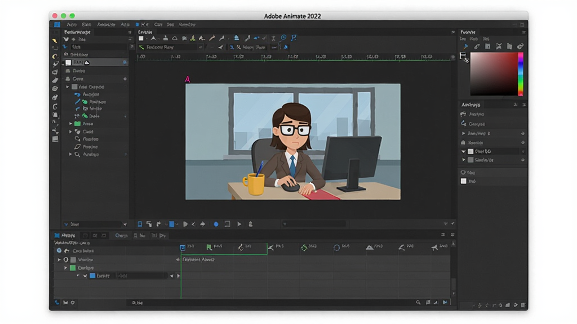Screen dimensions: 577x324
Task: Select the tab above the top toolbar
Action: point(145,32)
